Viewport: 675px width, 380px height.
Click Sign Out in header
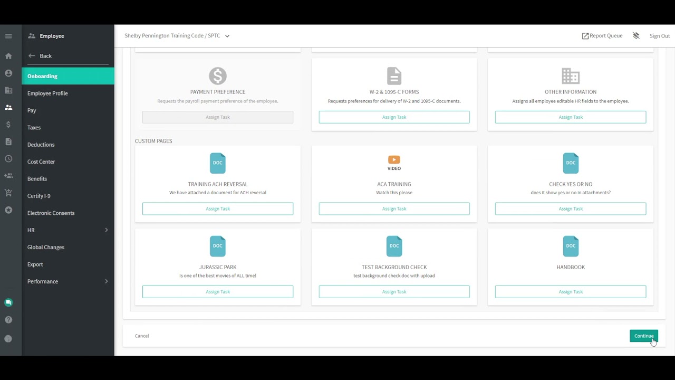click(660, 36)
